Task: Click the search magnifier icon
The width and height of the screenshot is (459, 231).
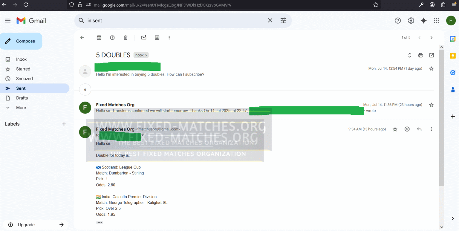Action: (x=81, y=20)
